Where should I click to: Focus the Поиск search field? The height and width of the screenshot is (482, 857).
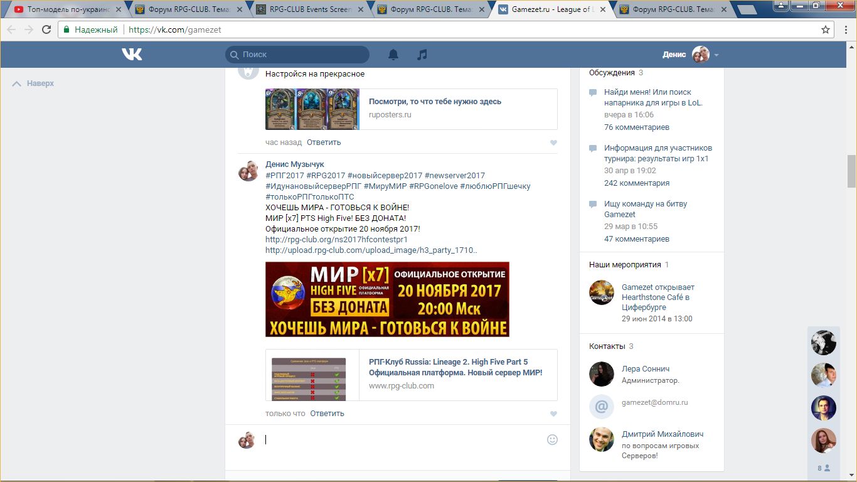click(x=297, y=55)
